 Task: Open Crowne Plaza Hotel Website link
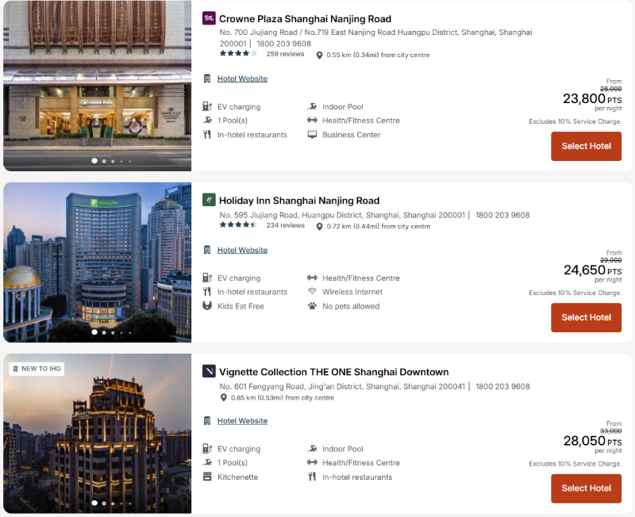(242, 79)
